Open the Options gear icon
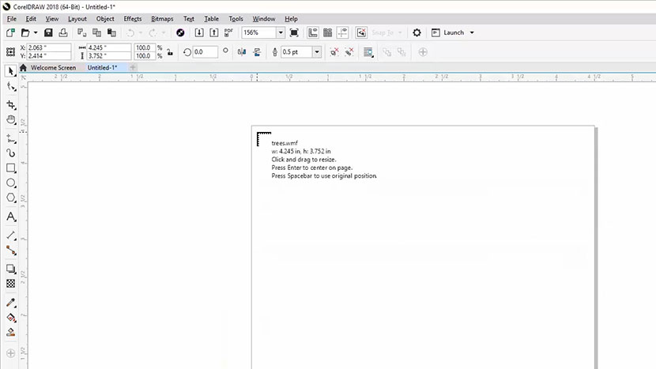656x369 pixels. [x=417, y=33]
